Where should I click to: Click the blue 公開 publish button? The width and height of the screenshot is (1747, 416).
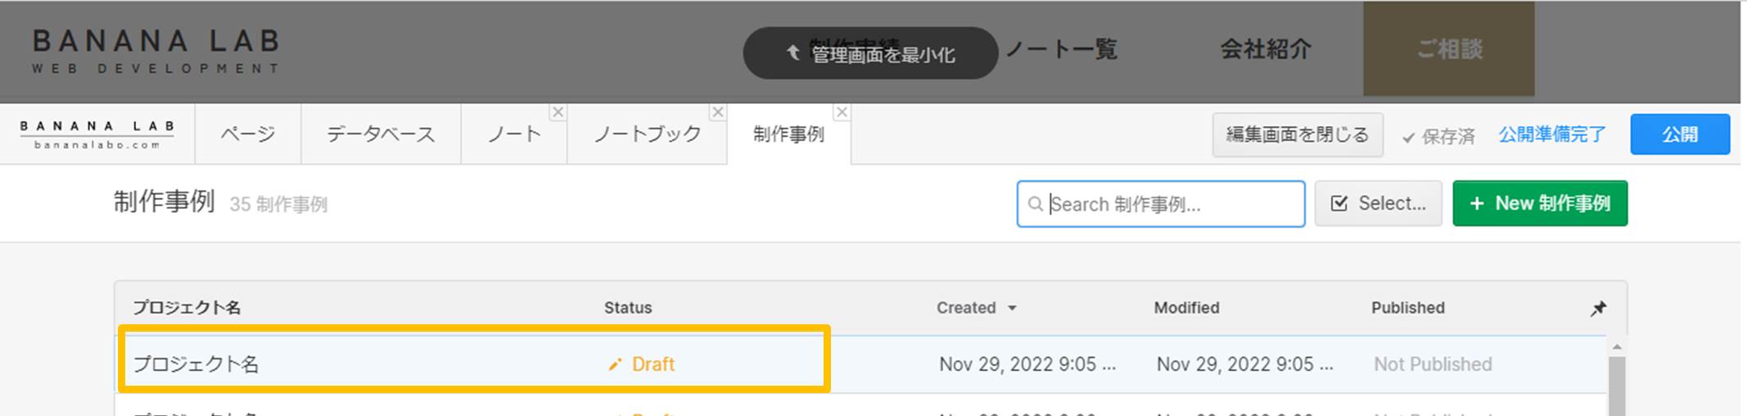[1680, 134]
